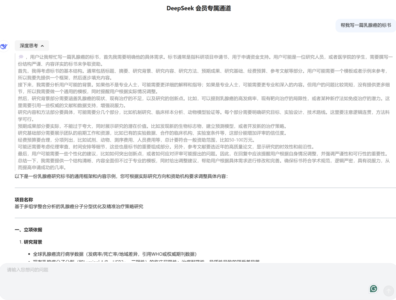This screenshot has width=396, height=300.
Task: Click reasoning line starting 研究基础部分需要展示
Action: (x=153, y=133)
